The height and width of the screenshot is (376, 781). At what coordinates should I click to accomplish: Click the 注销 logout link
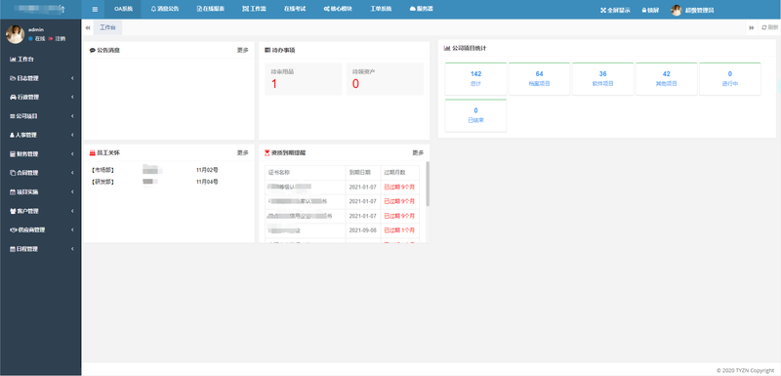(60, 38)
